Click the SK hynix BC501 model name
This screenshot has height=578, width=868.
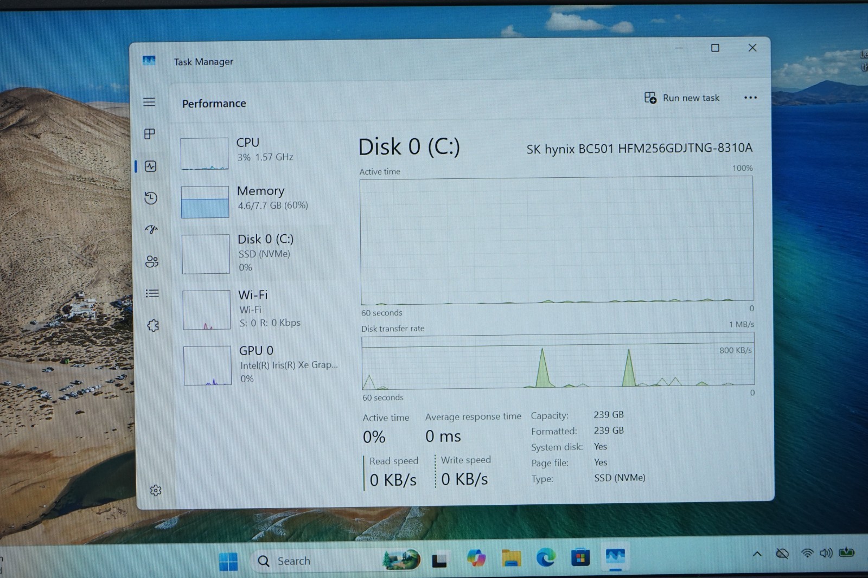tap(640, 148)
